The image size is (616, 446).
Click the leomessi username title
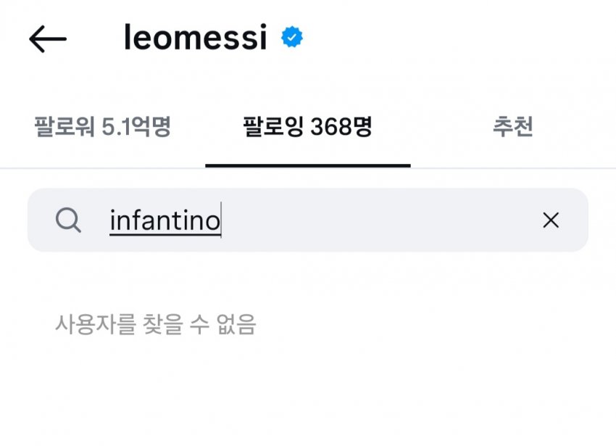(x=195, y=38)
